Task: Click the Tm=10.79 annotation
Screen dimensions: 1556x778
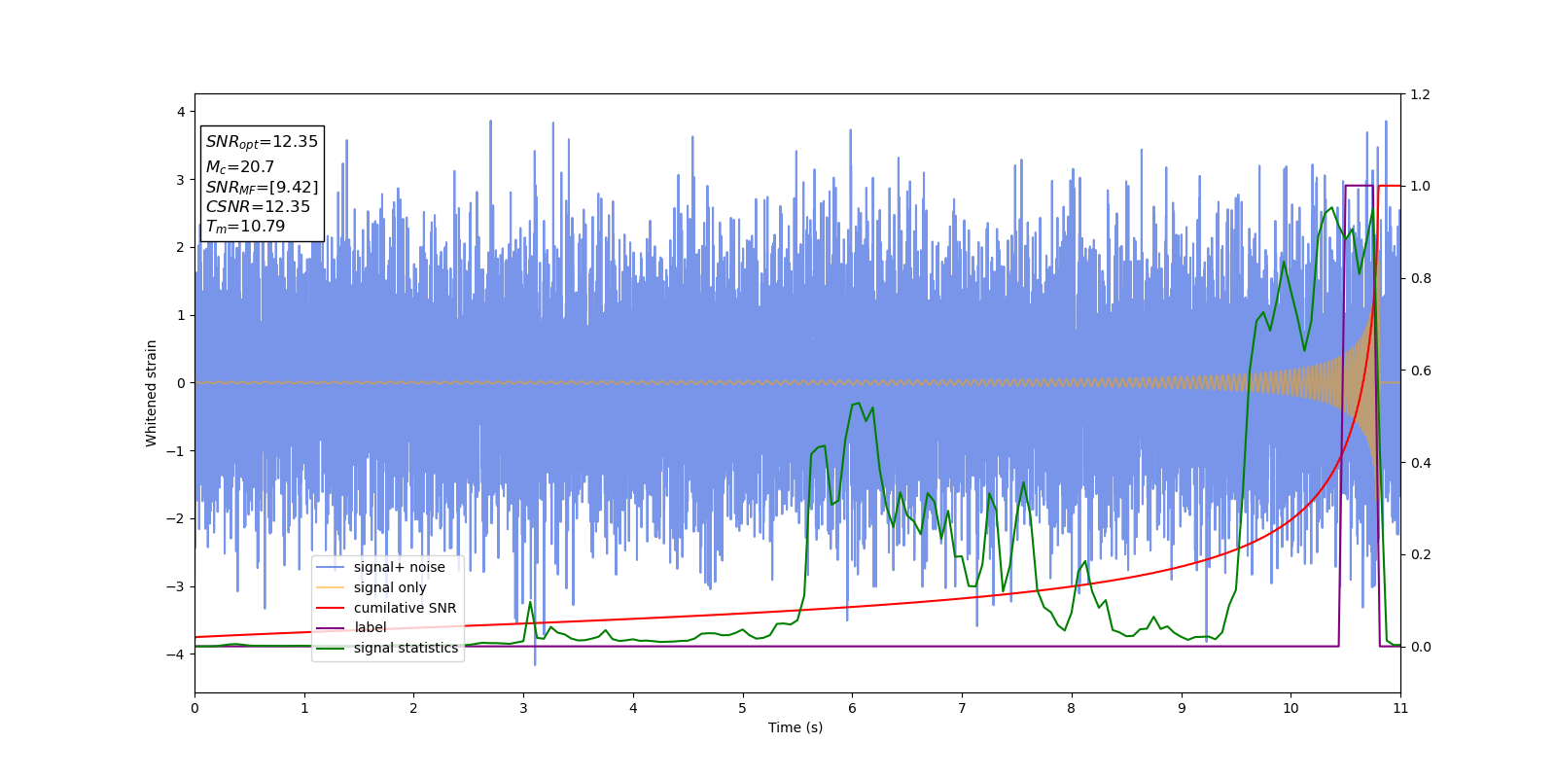Action: coord(245,227)
